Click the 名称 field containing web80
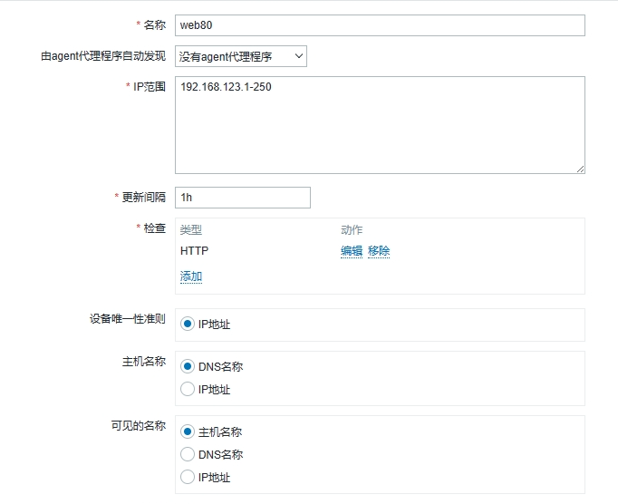Image resolution: width=618 pixels, height=504 pixels. pyautogui.click(x=379, y=25)
